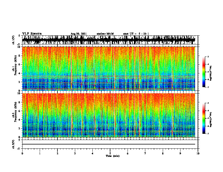This screenshot has height=172, width=223.
Task: Click time axis tick label '5'
Action: pyautogui.click(x=110, y=153)
